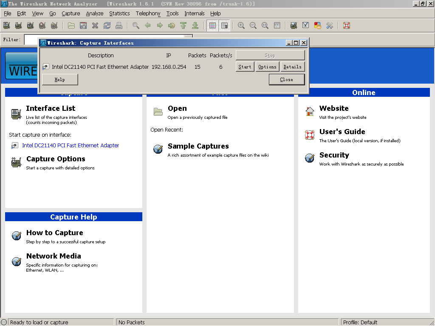Toggle auto scroll in live capture icon

[x=224, y=25]
